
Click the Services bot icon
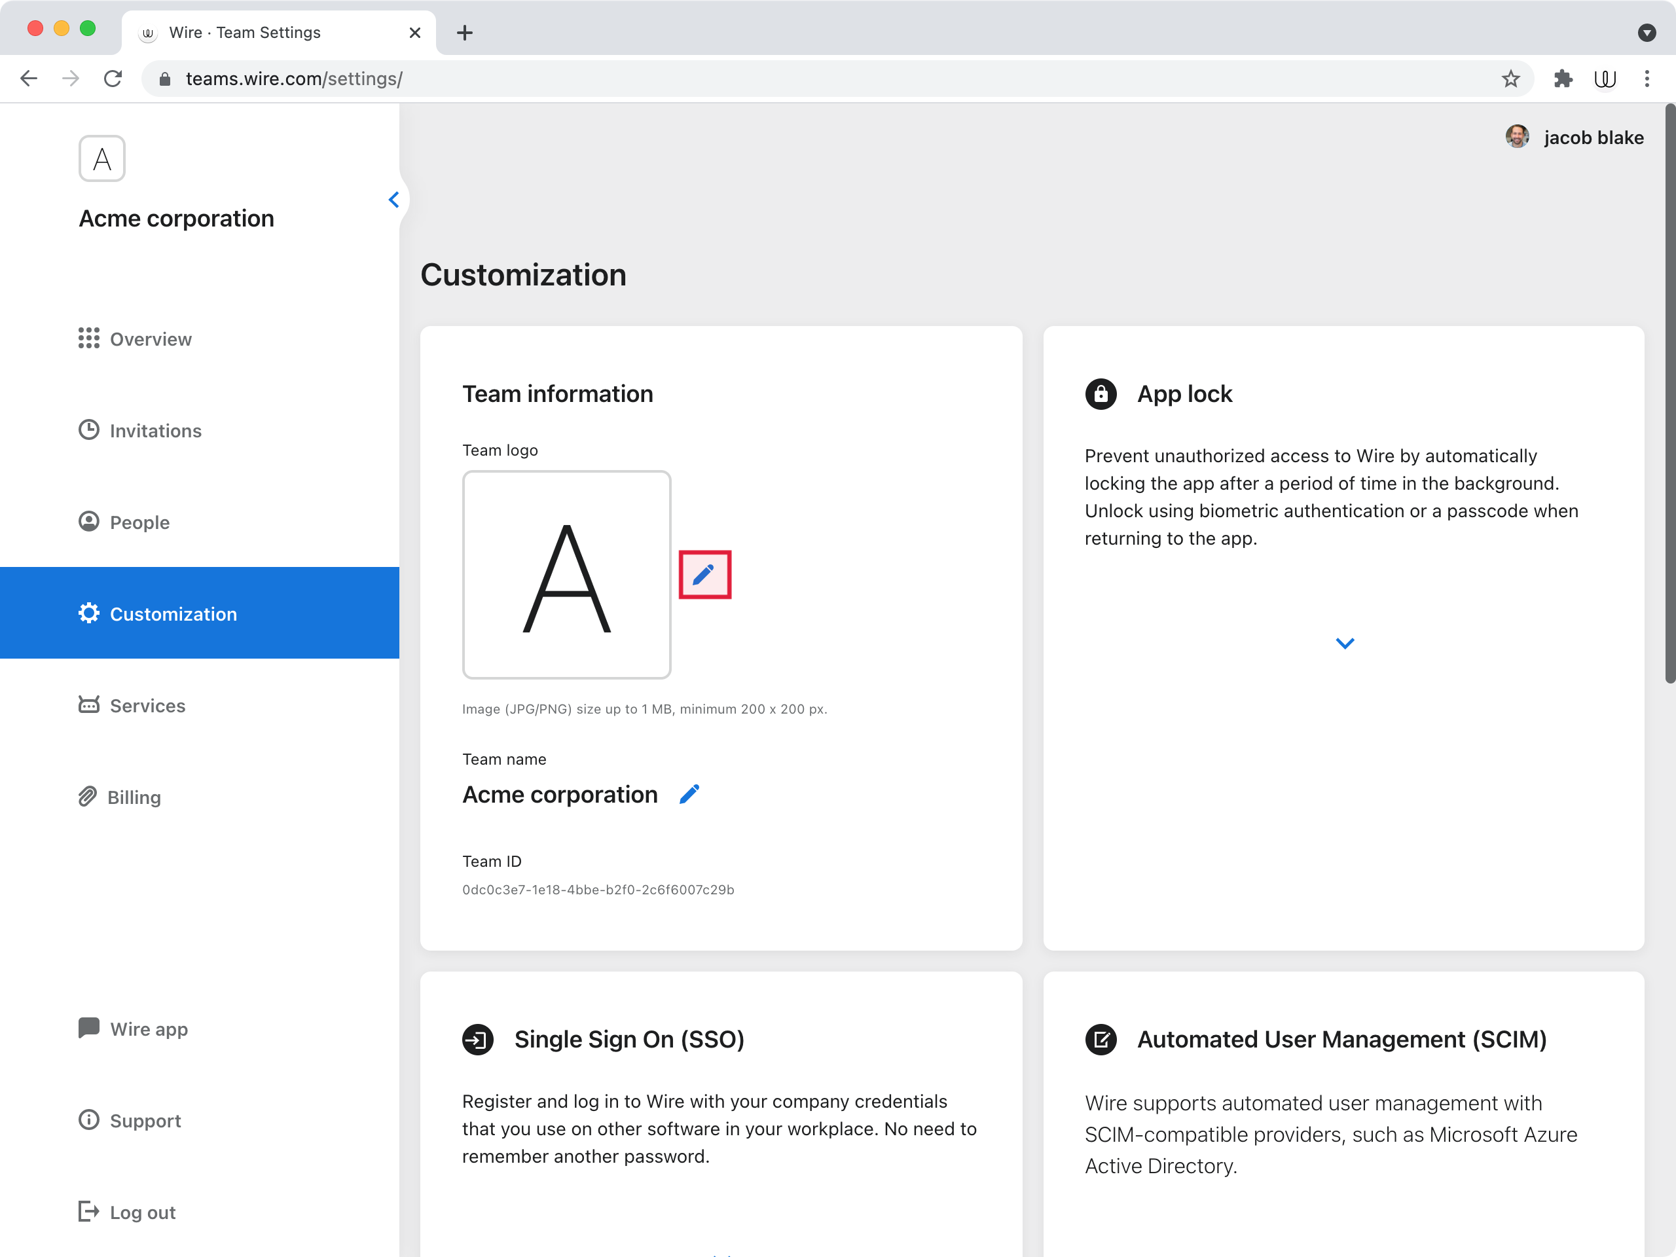(x=88, y=704)
